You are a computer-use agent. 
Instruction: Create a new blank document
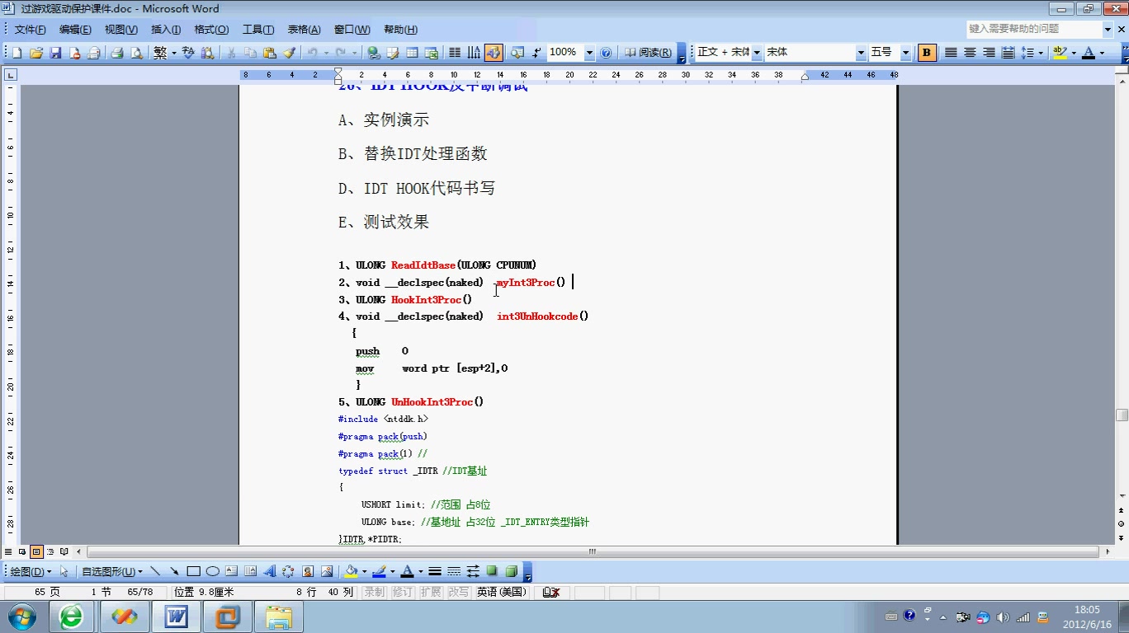(17, 53)
